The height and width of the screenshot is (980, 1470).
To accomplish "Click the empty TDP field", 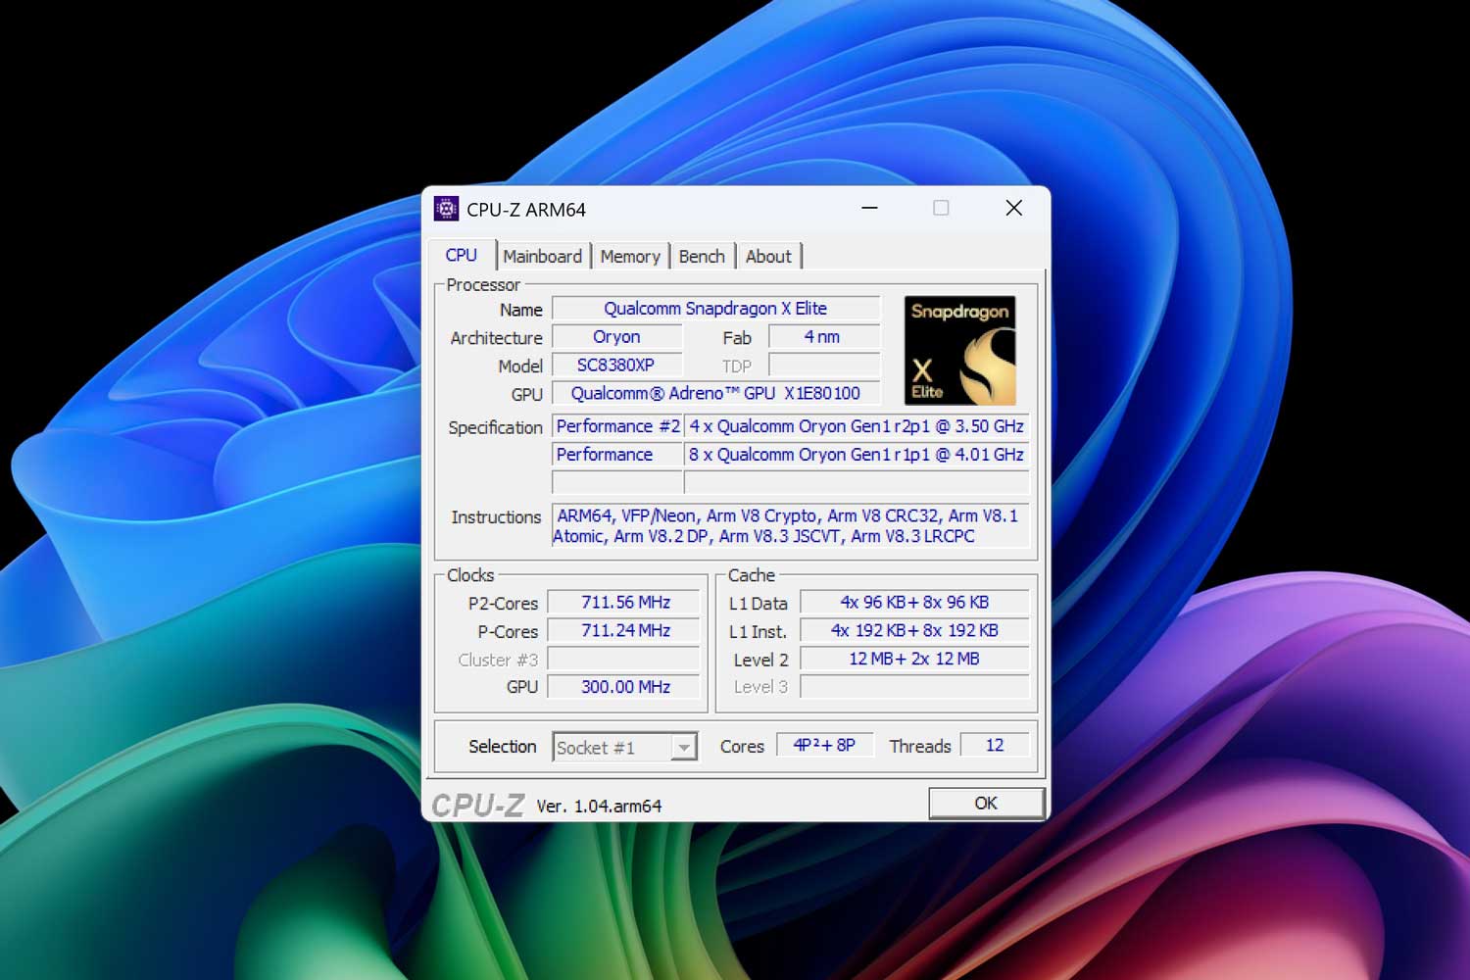I will coord(823,366).
